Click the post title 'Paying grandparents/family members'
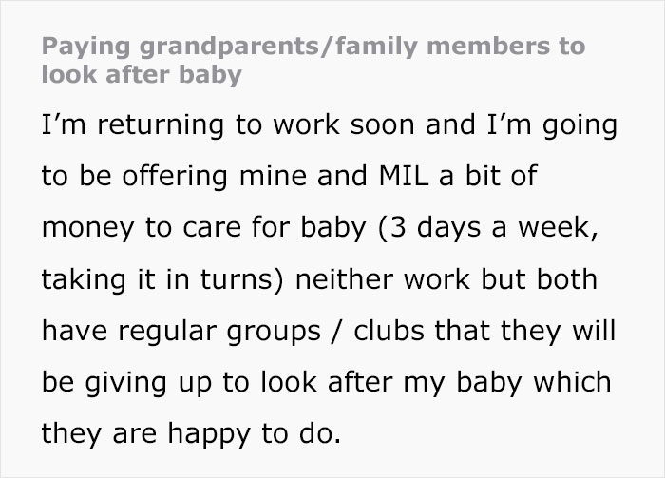This screenshot has height=478, width=665. [313, 46]
